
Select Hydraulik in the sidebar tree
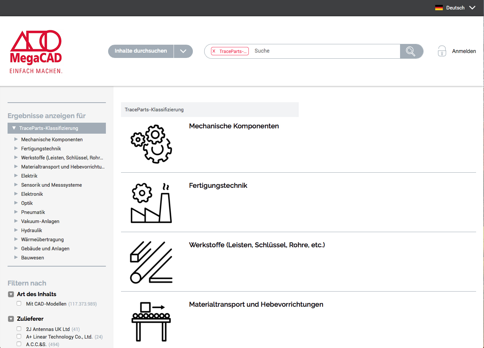pos(31,230)
